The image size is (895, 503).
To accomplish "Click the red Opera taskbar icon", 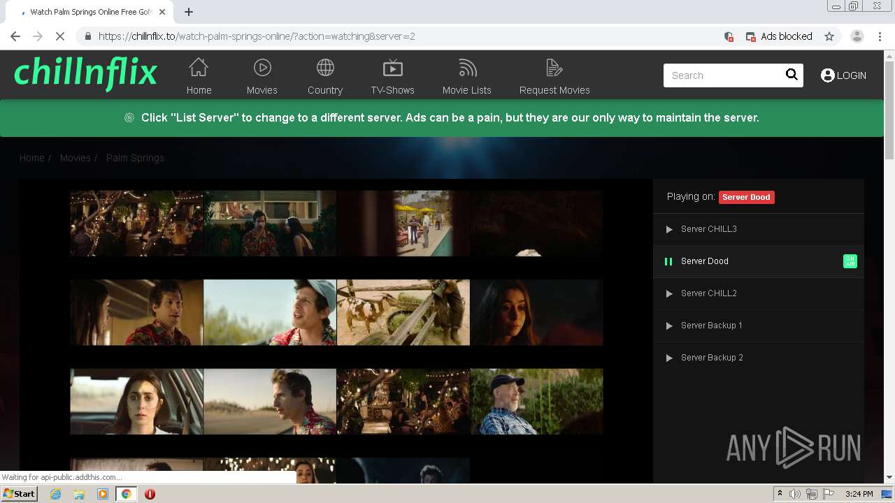I will tap(150, 494).
